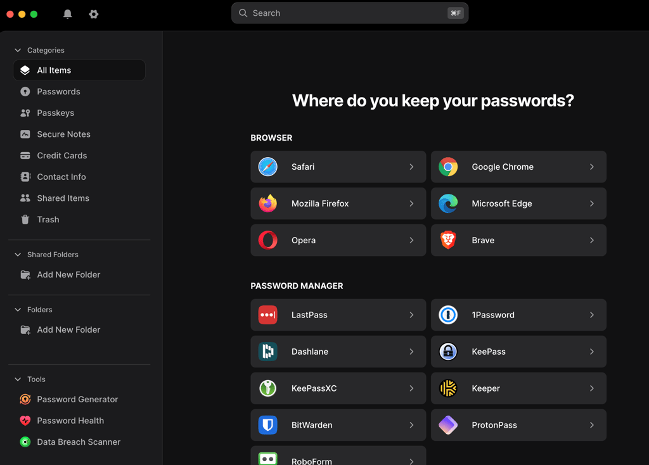Open the Contact Info category
The width and height of the screenshot is (649, 465).
click(79, 177)
